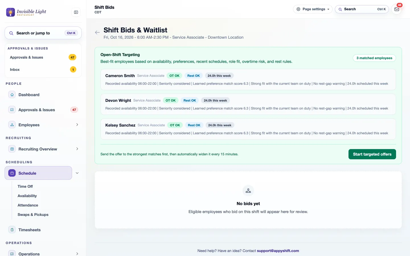This screenshot has width=410, height=256.
Task: Open the Inbox item
Action: pos(43,70)
